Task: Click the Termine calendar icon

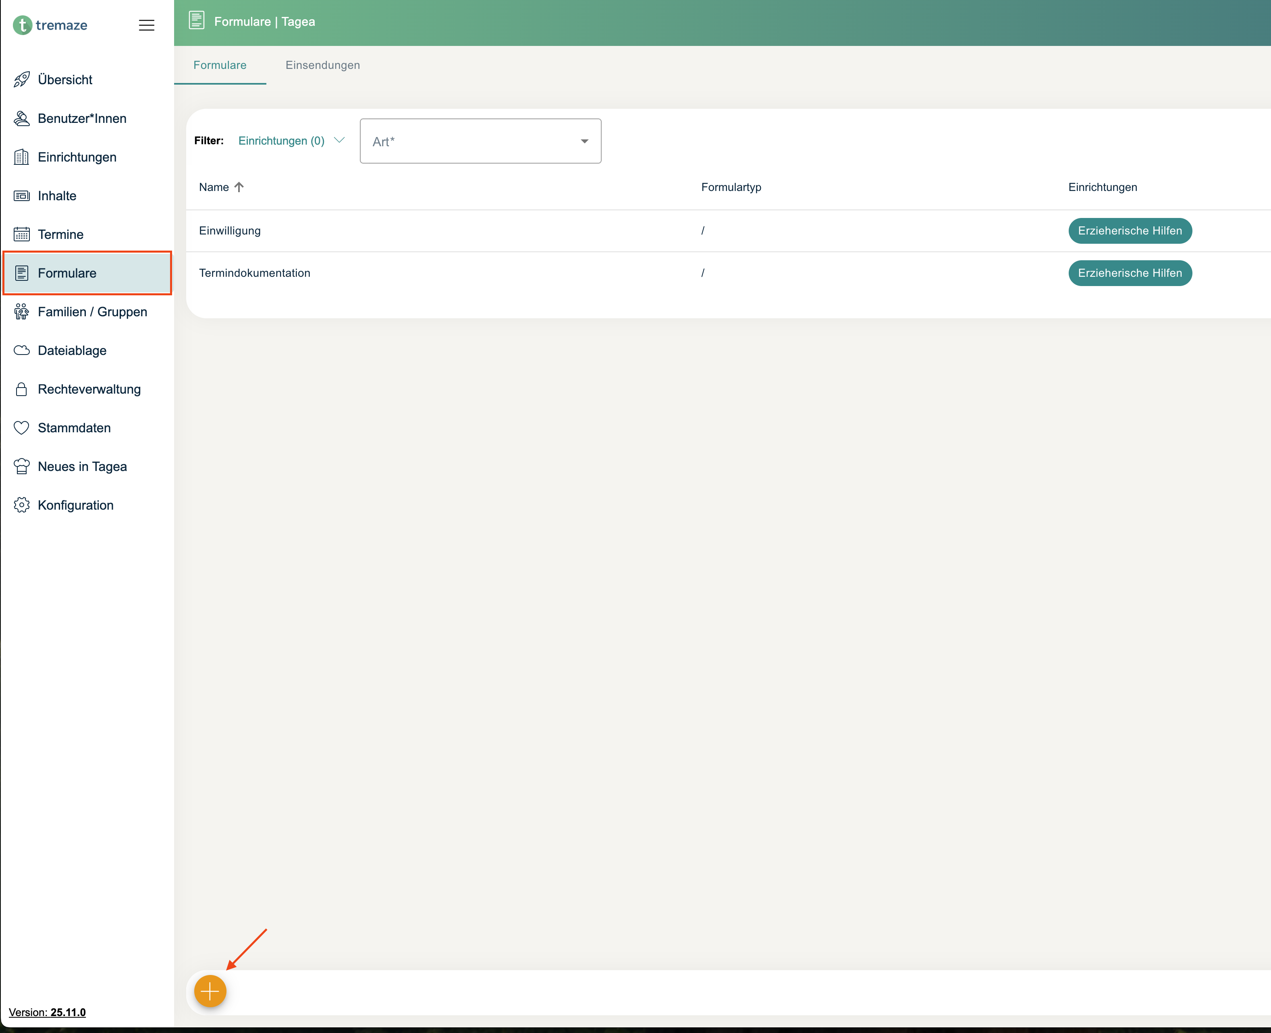Action: (x=21, y=234)
